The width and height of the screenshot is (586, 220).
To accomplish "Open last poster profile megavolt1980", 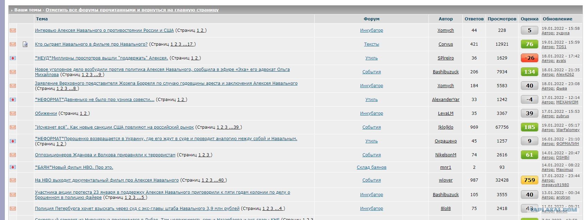I will pos(555,185).
